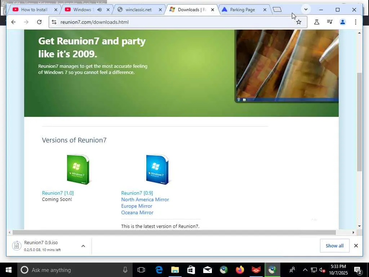Click Cortana microphone icon
369x277 pixels.
tap(125, 270)
